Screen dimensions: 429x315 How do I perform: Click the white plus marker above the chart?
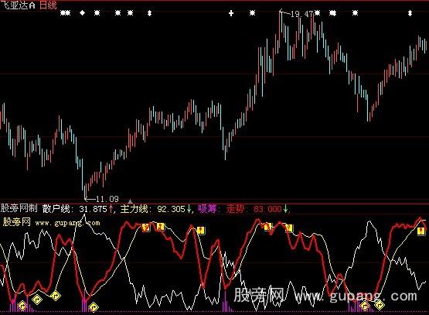(x=231, y=13)
